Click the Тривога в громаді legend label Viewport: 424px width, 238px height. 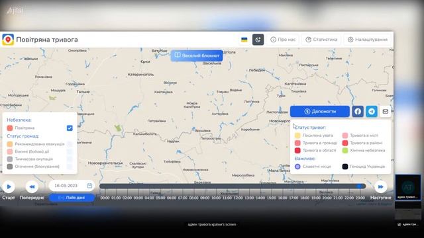click(x=320, y=143)
